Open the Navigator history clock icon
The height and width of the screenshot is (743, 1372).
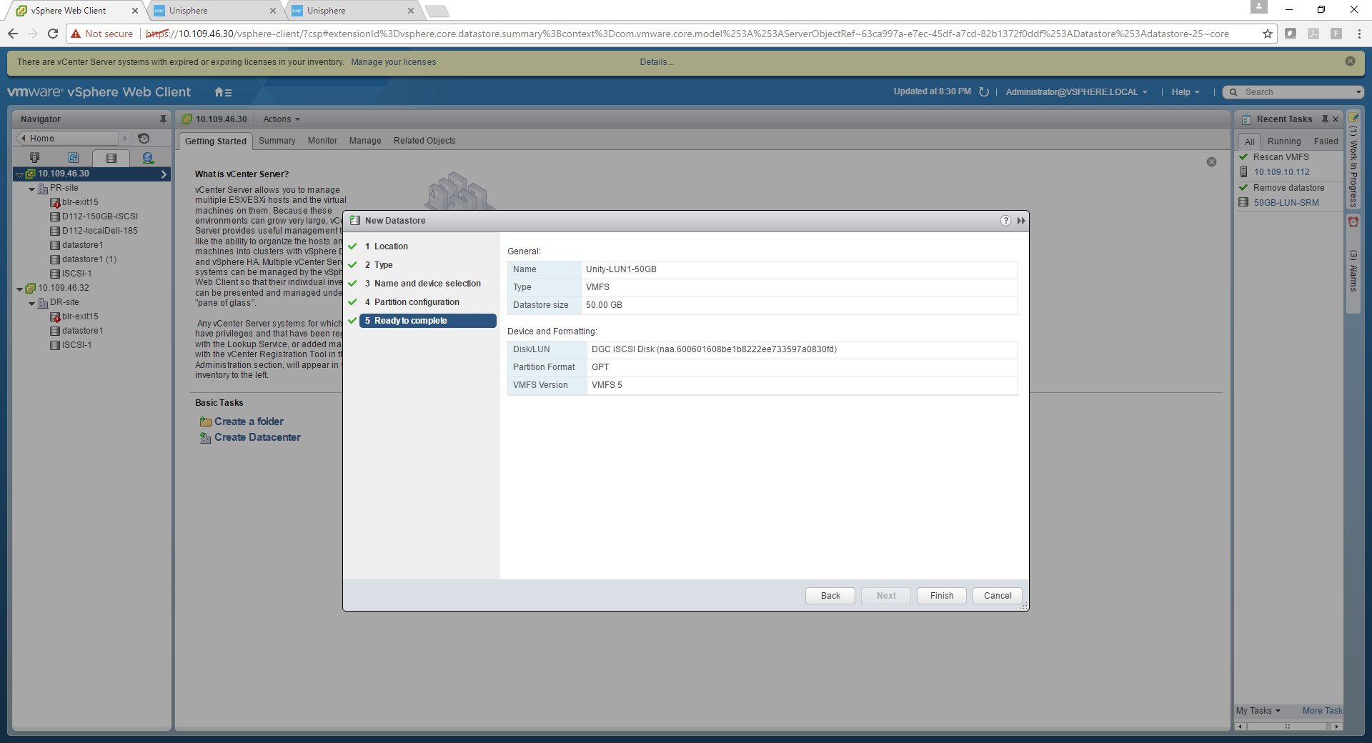point(144,139)
